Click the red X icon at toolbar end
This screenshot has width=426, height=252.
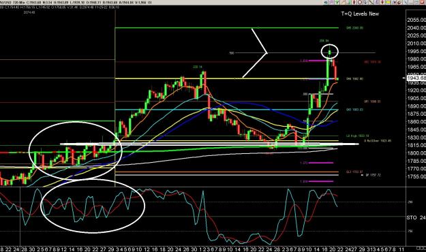pos(422,2)
